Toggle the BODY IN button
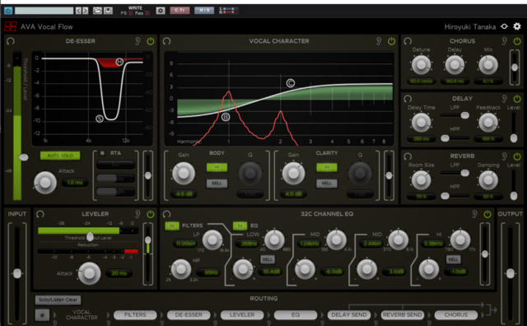Viewport: 527px width, 326px height. (x=217, y=167)
